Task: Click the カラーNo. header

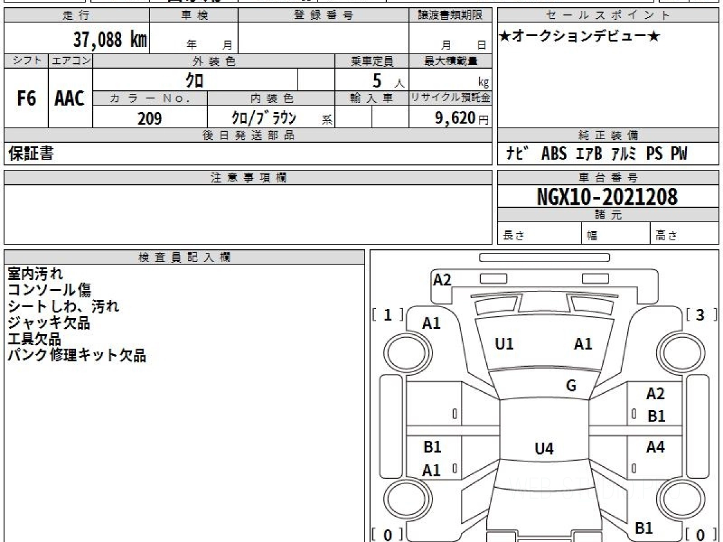Action: coord(150,98)
